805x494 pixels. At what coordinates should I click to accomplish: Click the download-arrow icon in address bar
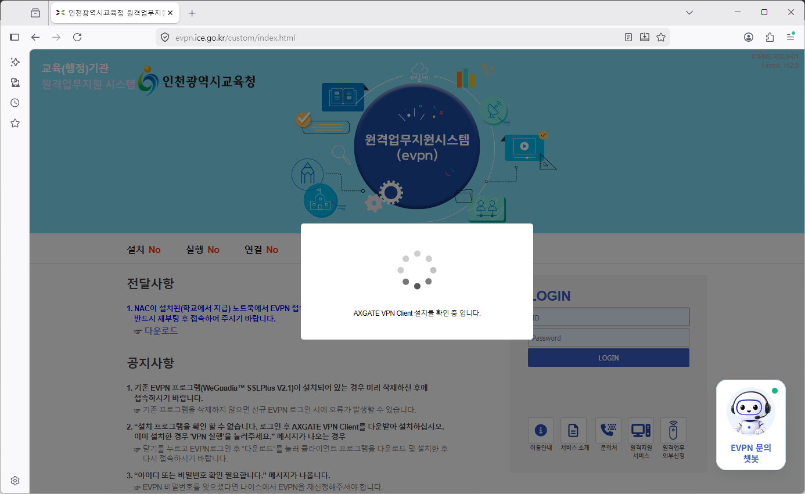[x=645, y=37]
